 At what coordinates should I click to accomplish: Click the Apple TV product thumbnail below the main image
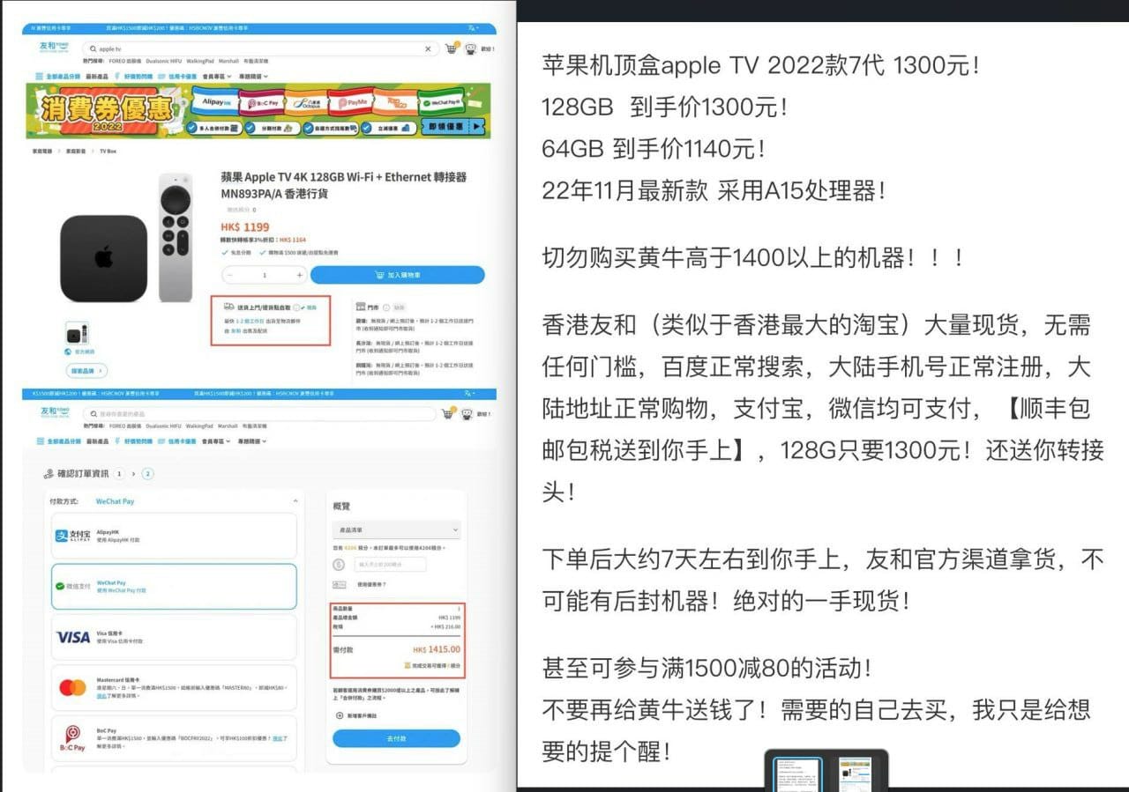tap(77, 333)
